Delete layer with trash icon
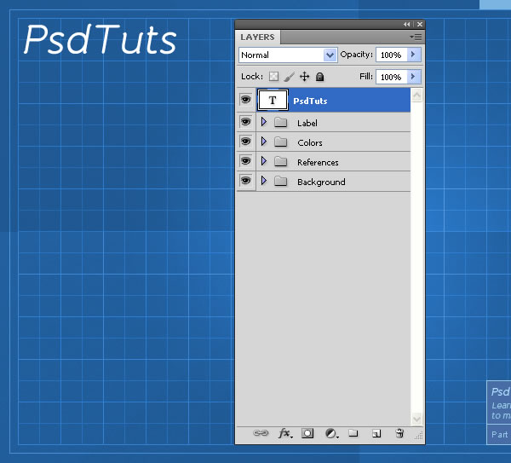 [x=399, y=433]
